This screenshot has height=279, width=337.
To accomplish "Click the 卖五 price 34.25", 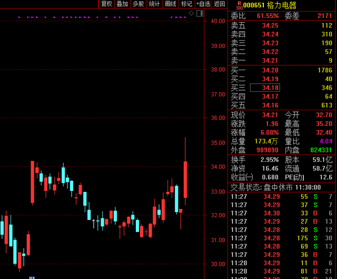I will 270,26.
